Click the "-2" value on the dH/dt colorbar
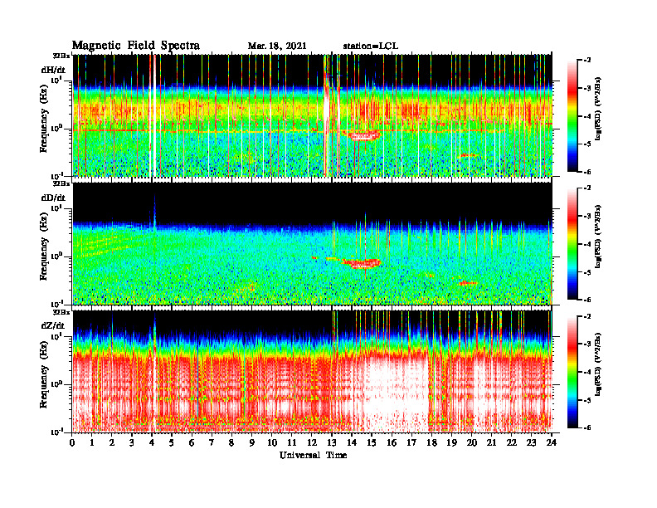The width and height of the screenshot is (657, 508). [587, 61]
